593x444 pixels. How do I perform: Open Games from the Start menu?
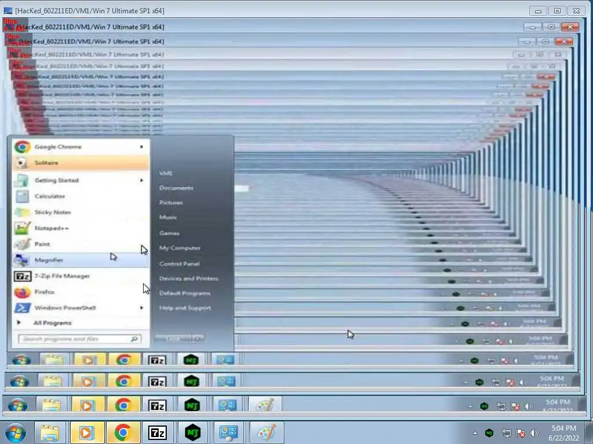pos(169,233)
